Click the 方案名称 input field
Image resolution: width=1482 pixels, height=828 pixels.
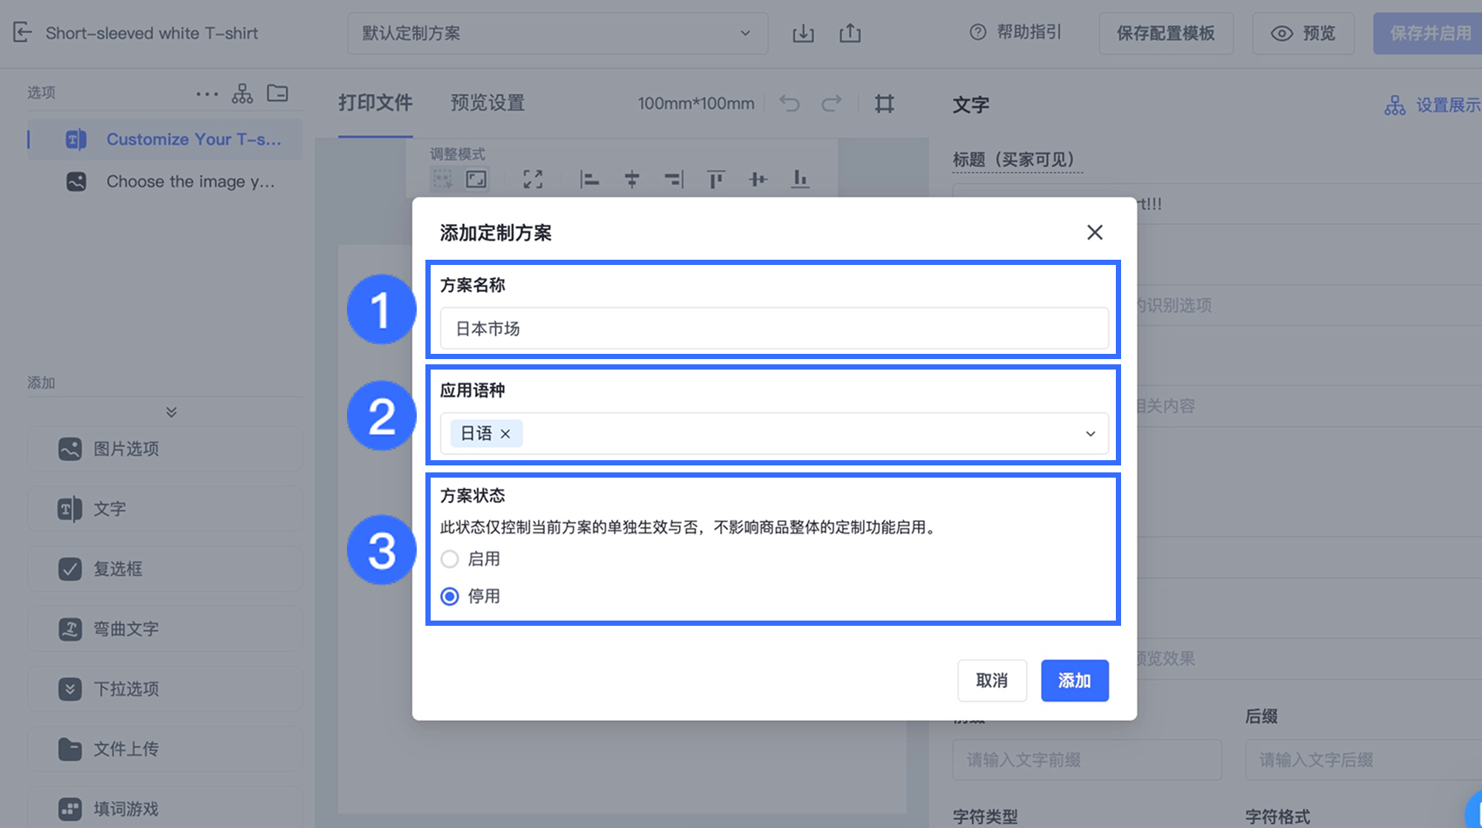coord(774,329)
